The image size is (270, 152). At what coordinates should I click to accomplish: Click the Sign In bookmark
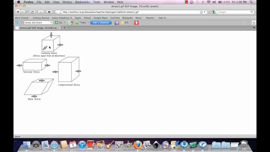coord(162,18)
